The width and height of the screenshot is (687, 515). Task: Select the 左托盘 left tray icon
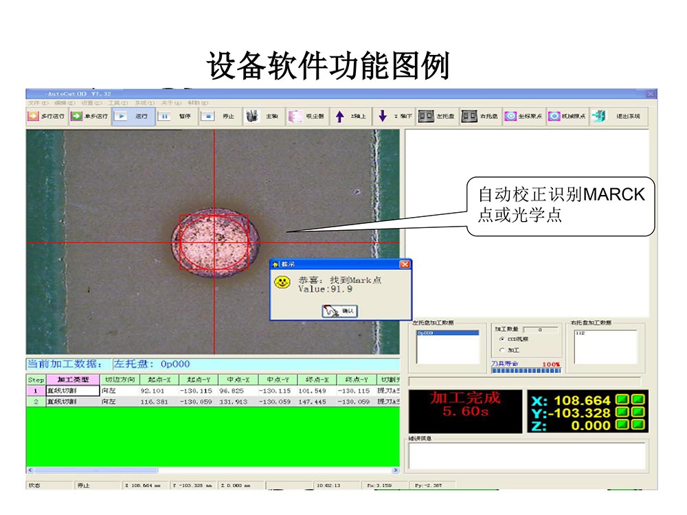pos(426,116)
